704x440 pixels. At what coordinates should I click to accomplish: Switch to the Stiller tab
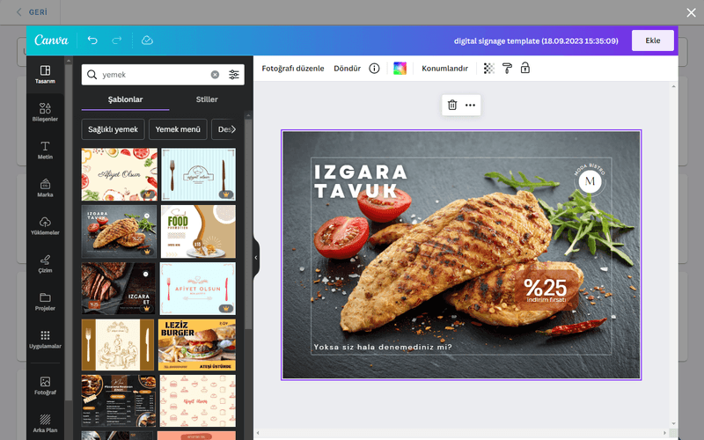click(207, 99)
